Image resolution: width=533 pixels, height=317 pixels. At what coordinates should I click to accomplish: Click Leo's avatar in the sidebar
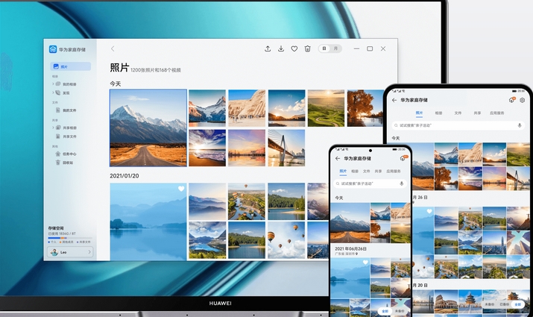click(x=54, y=252)
